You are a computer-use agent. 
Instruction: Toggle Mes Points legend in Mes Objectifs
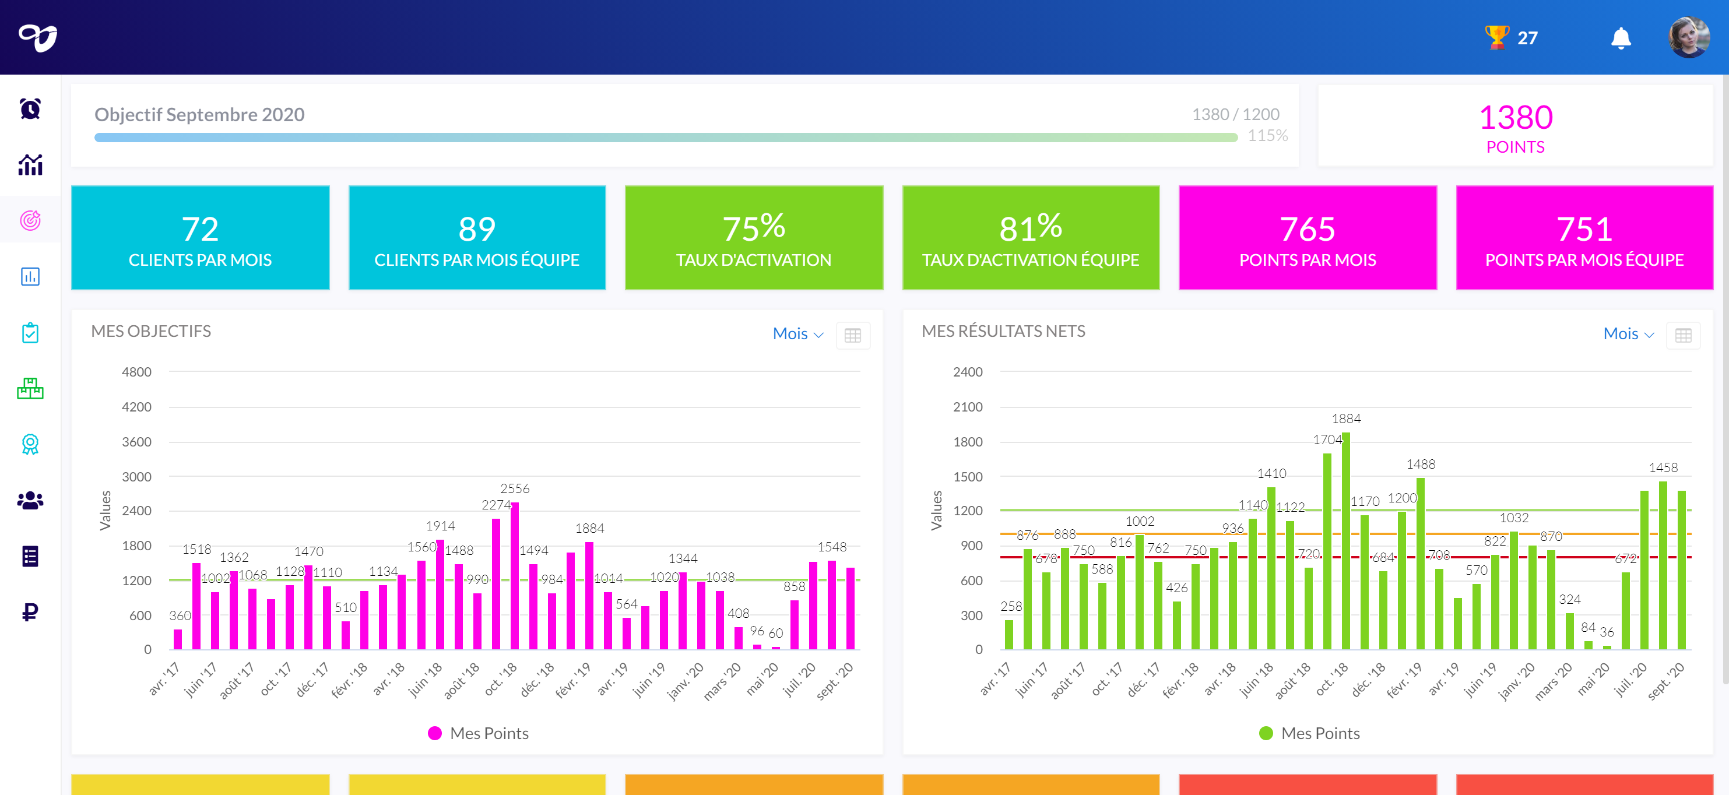478,733
